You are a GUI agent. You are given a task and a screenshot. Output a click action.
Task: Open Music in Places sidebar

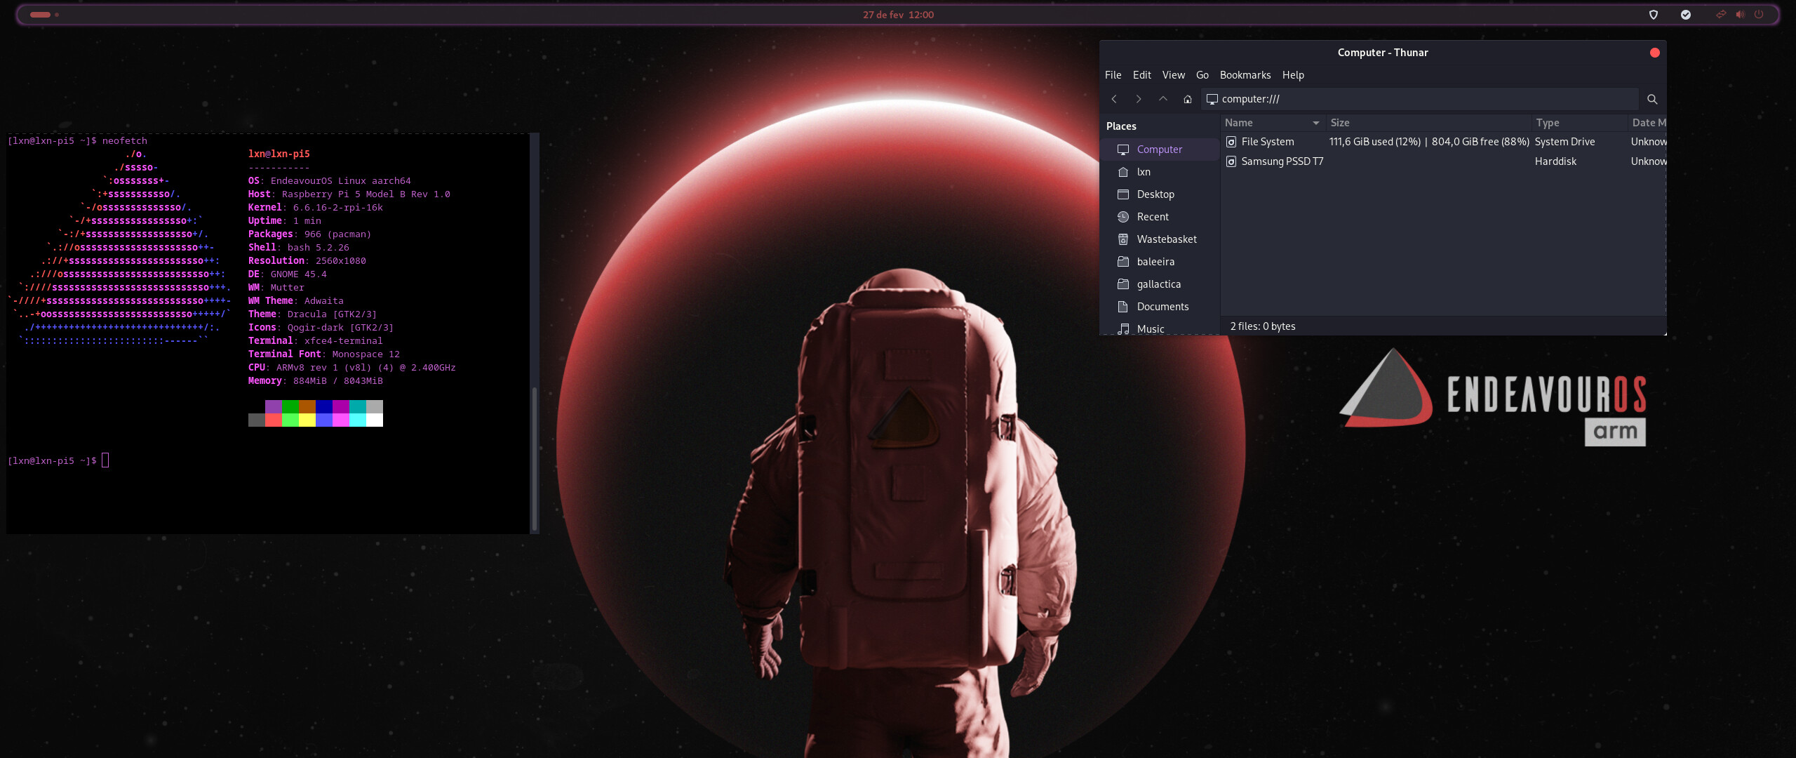pos(1160,328)
